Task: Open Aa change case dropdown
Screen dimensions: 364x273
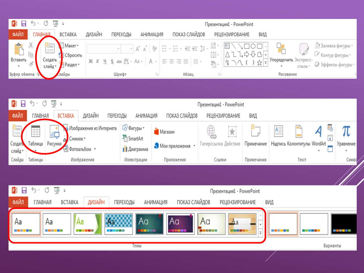Action: (138, 61)
